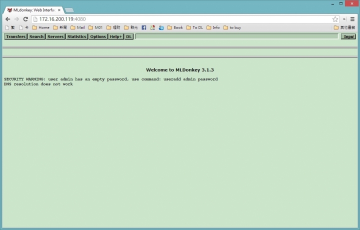Image resolution: width=360 pixels, height=230 pixels.
Task: Open the Facebook bookmark icon
Action: (x=143, y=27)
